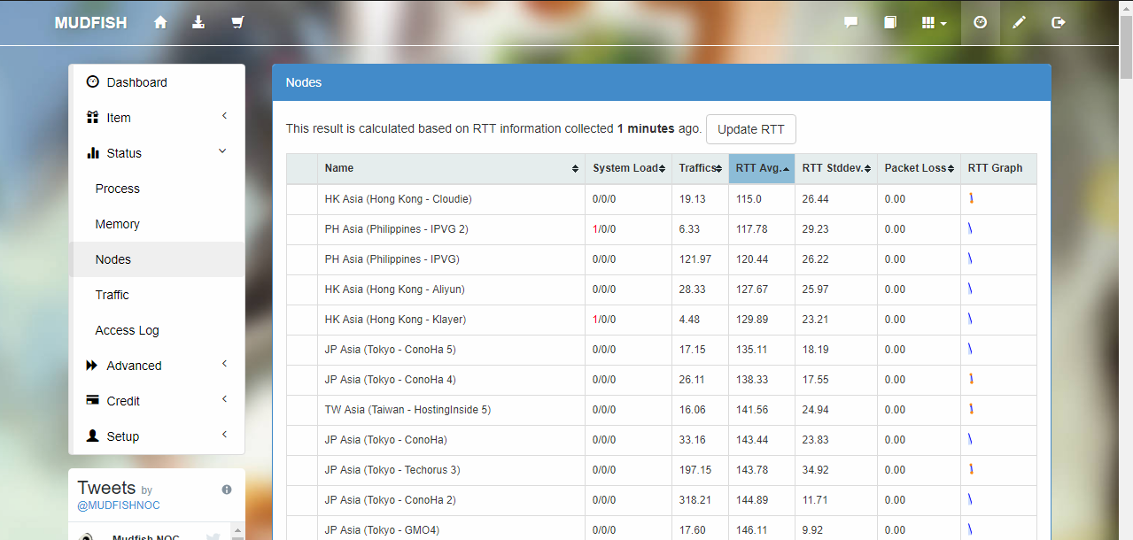1133x540 pixels.
Task: Click RTT Avg. value 115.0
Action: [x=749, y=199]
